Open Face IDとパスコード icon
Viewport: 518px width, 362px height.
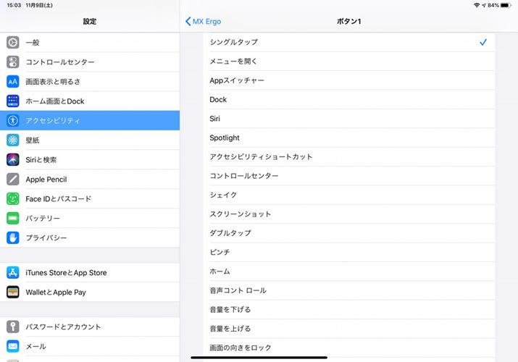13,199
